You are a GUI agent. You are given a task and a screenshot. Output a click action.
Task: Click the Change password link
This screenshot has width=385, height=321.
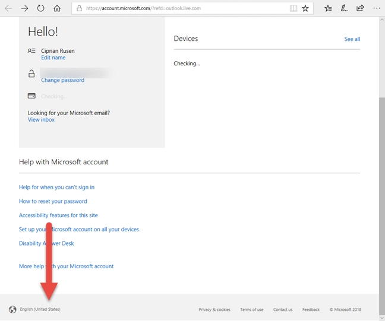62,80
